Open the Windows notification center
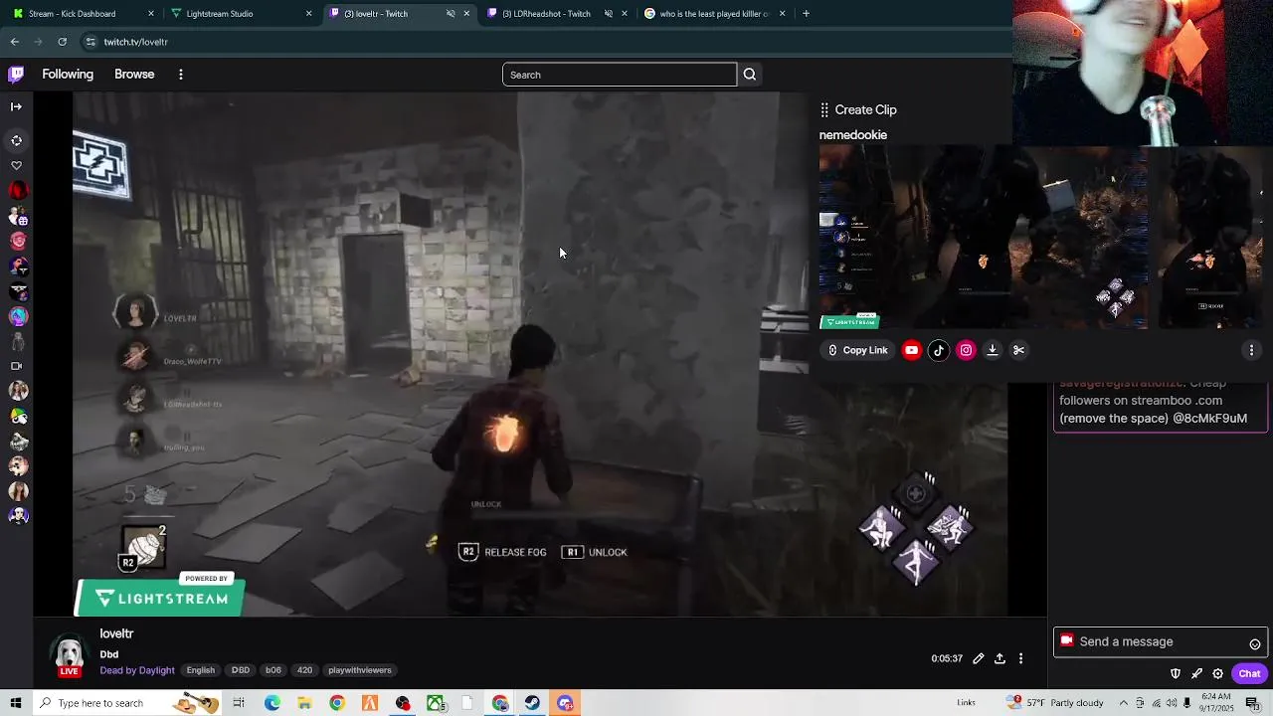The image size is (1273, 716). point(1253,703)
